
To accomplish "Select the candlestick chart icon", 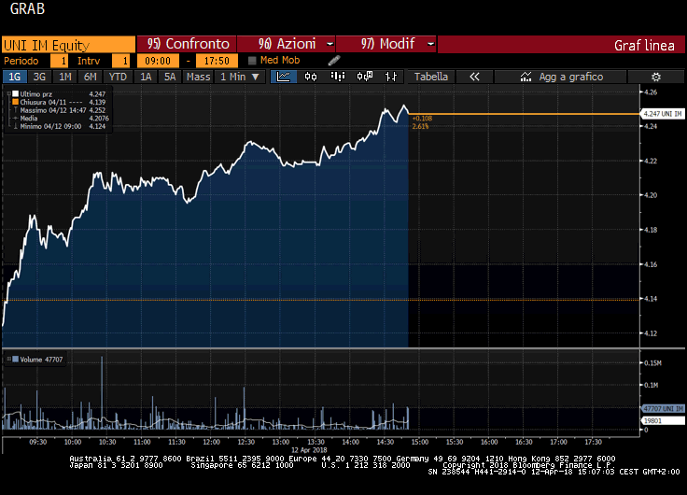I will pyautogui.click(x=311, y=77).
